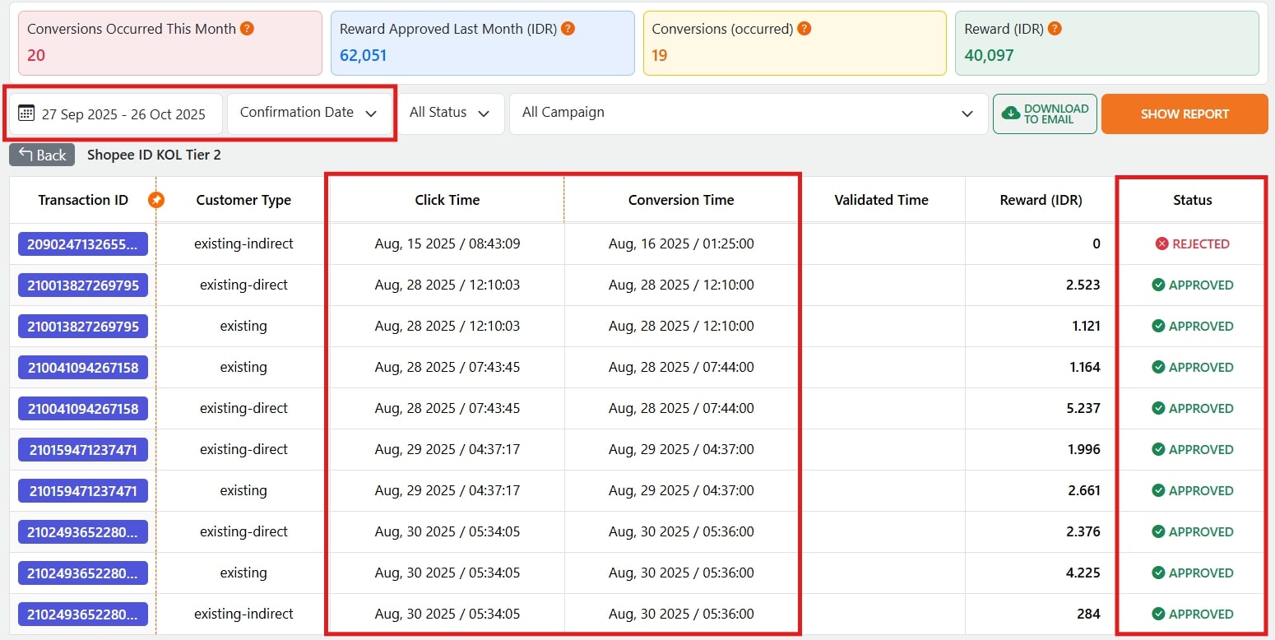The image size is (1275, 640).
Task: Click help icon next to Reward (IDR) card
Action: [1055, 28]
